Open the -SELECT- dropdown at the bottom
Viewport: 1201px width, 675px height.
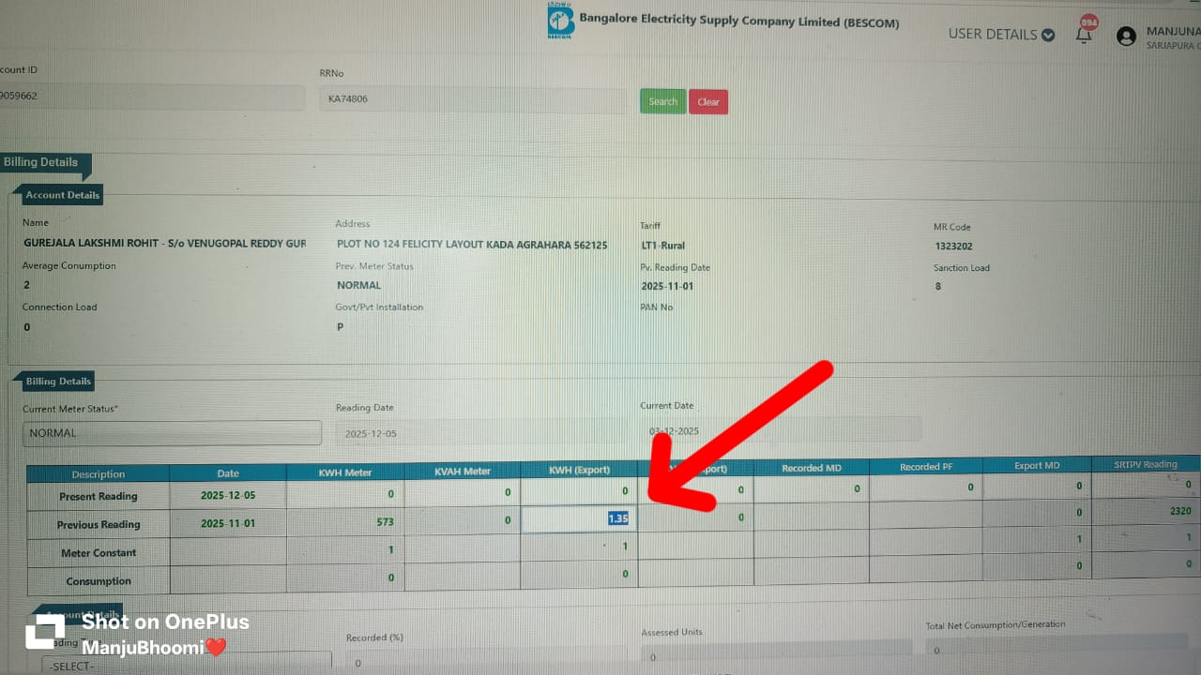187,663
